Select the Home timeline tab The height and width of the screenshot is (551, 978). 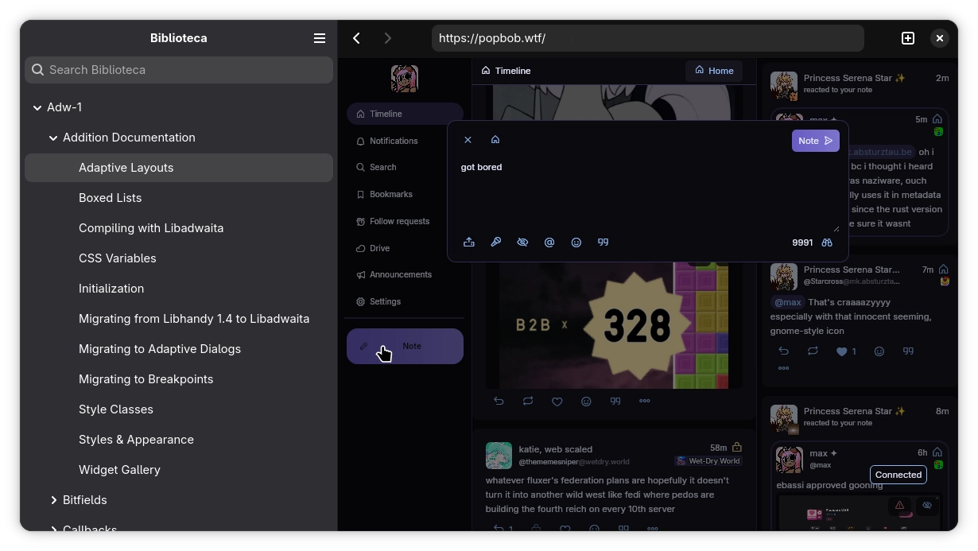pos(714,71)
